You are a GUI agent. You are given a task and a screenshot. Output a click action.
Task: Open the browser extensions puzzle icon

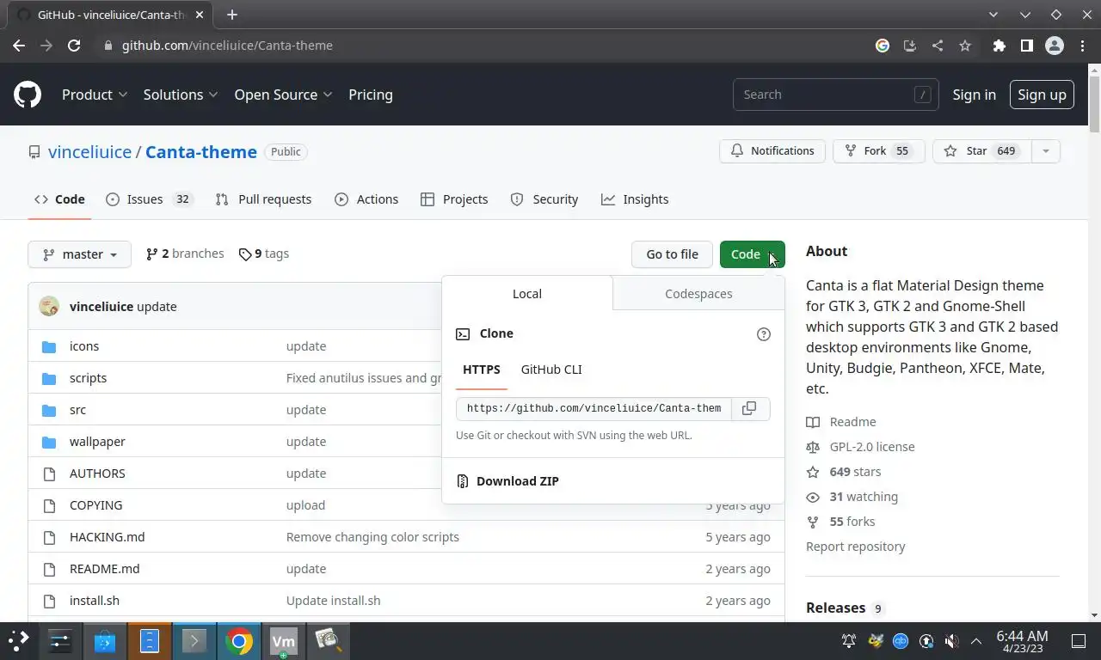(999, 46)
